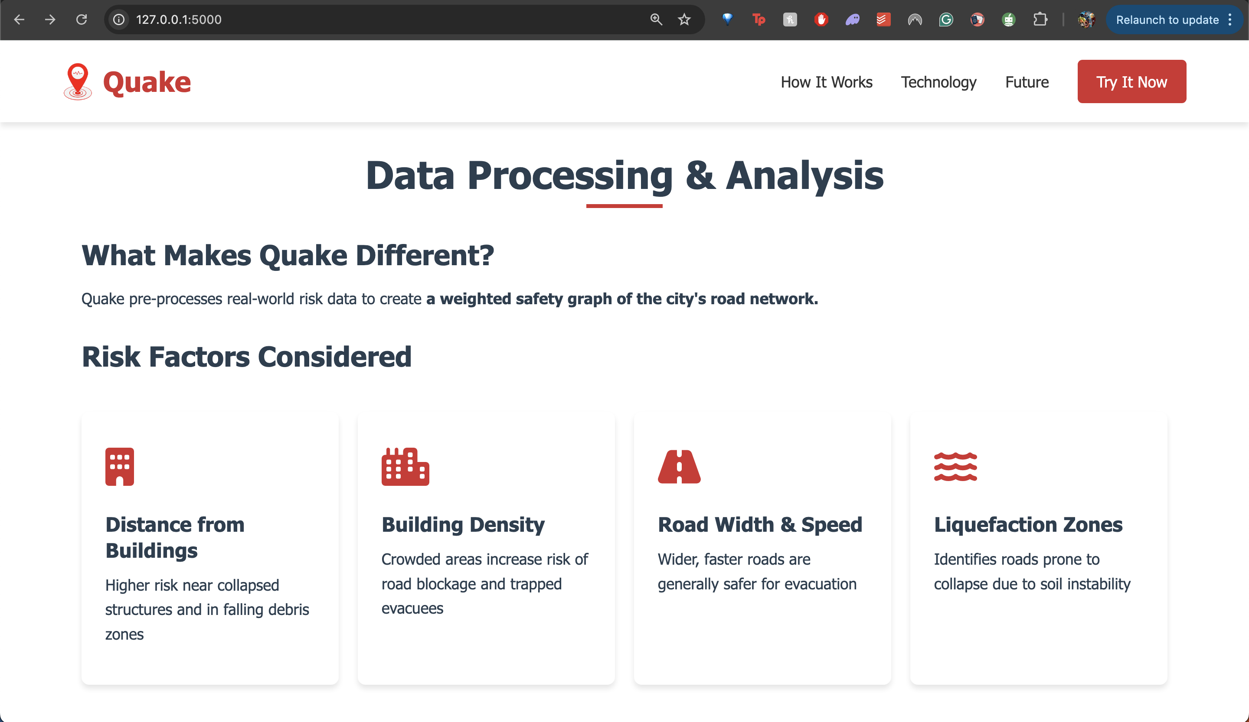Open the Chrome profile avatar menu
The height and width of the screenshot is (722, 1249).
[x=1086, y=20]
